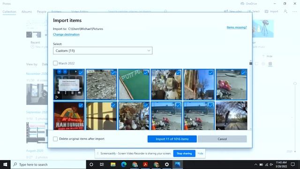Open the Photos more options ellipsis
Viewport: 300px width, 169px height.
click(x=295, y=11)
